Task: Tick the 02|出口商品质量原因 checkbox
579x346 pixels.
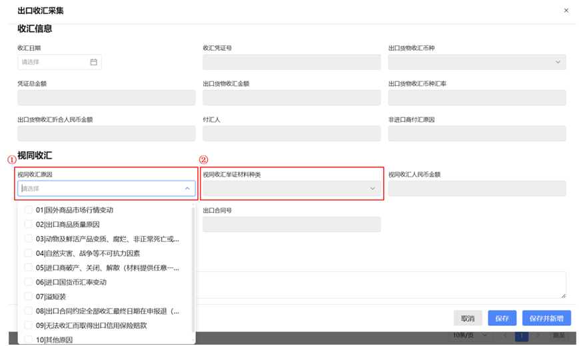Action: (x=29, y=225)
